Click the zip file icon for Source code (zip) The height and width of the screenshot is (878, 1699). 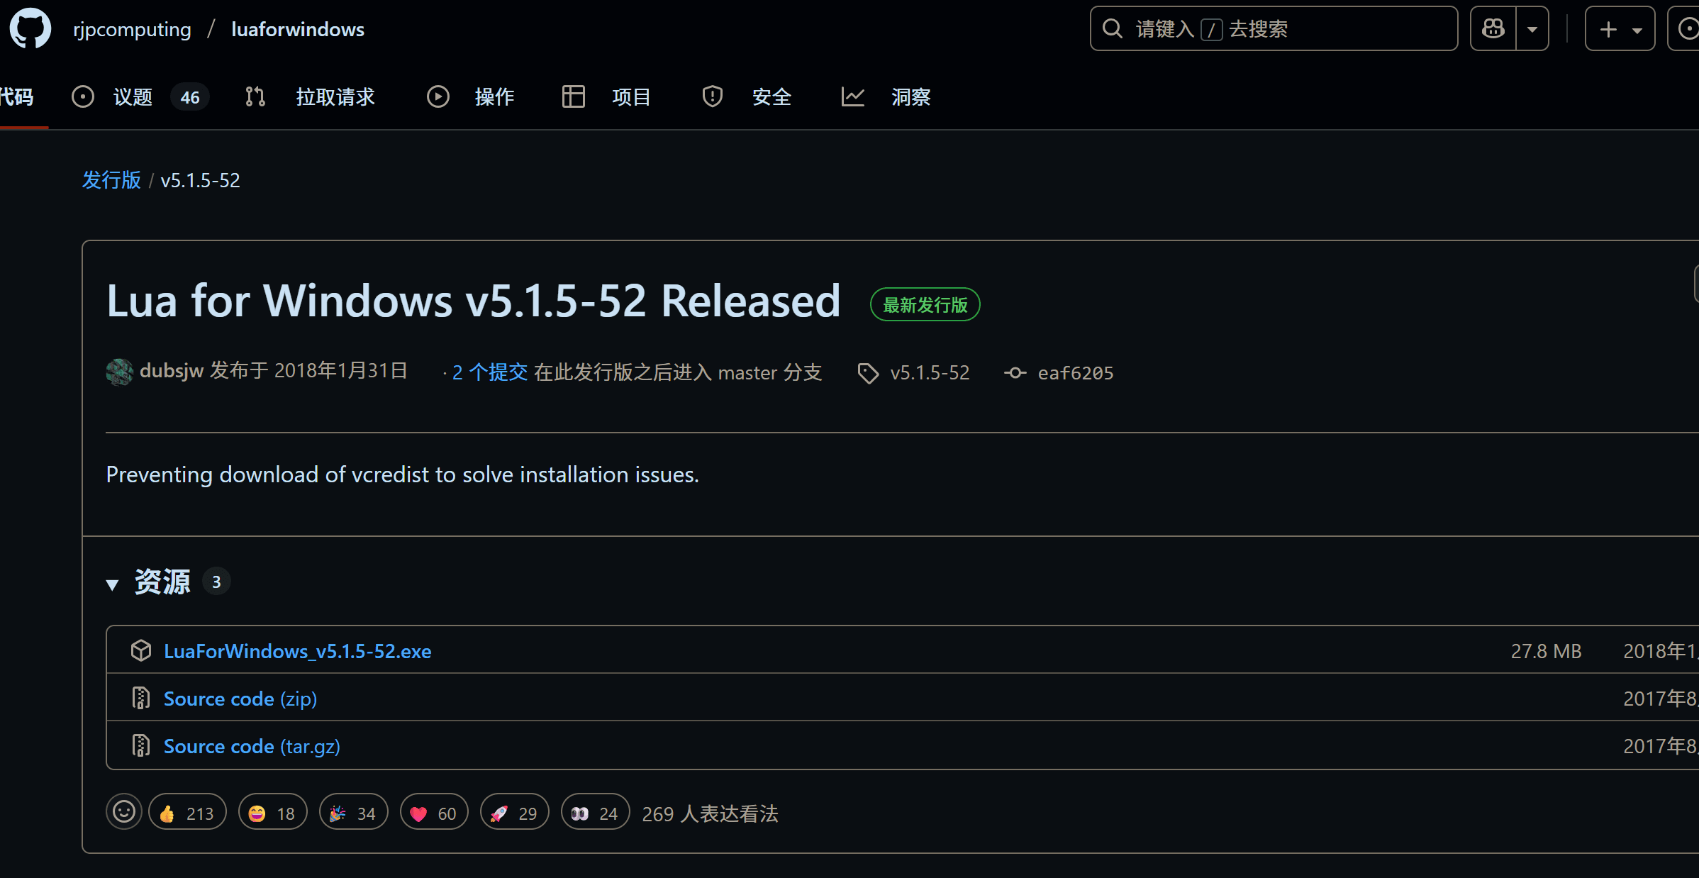pyautogui.click(x=141, y=698)
